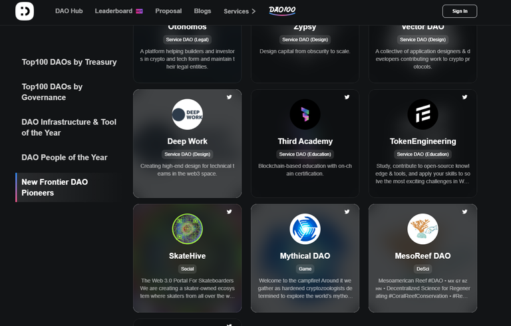This screenshot has height=326, width=511.
Task: Click the SkateHive logo avatar
Action: (x=188, y=229)
